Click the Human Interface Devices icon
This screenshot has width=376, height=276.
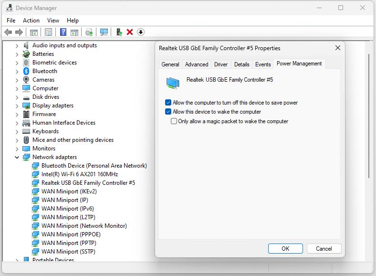[26, 123]
